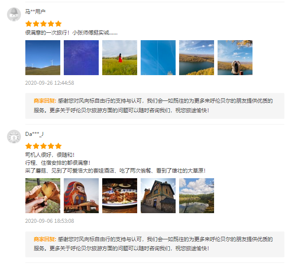Open the plain blue sky photo
The image size is (294, 266).
(158, 58)
